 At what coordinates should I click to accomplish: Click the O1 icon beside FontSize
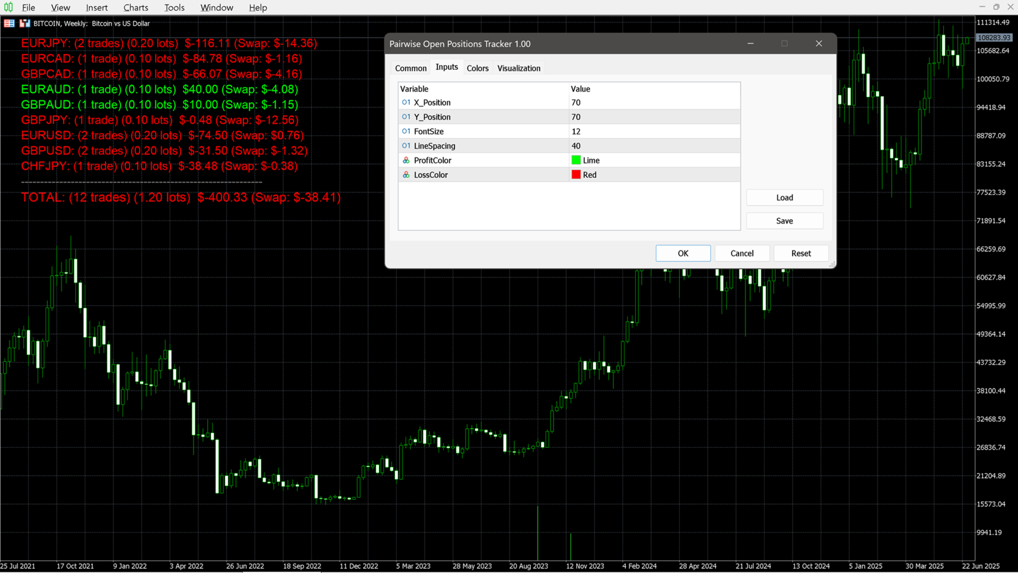406,131
